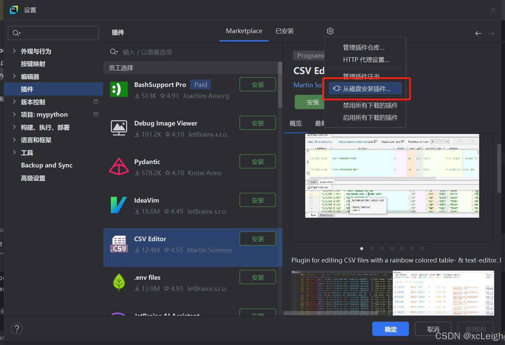Click the Paid tag on BashSupport Pro
This screenshot has height=345, width=505.
pos(200,85)
